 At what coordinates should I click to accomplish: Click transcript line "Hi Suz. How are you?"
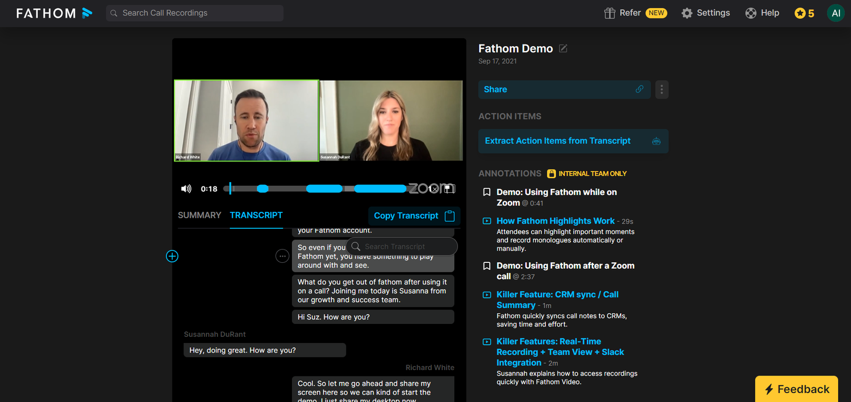pos(373,317)
